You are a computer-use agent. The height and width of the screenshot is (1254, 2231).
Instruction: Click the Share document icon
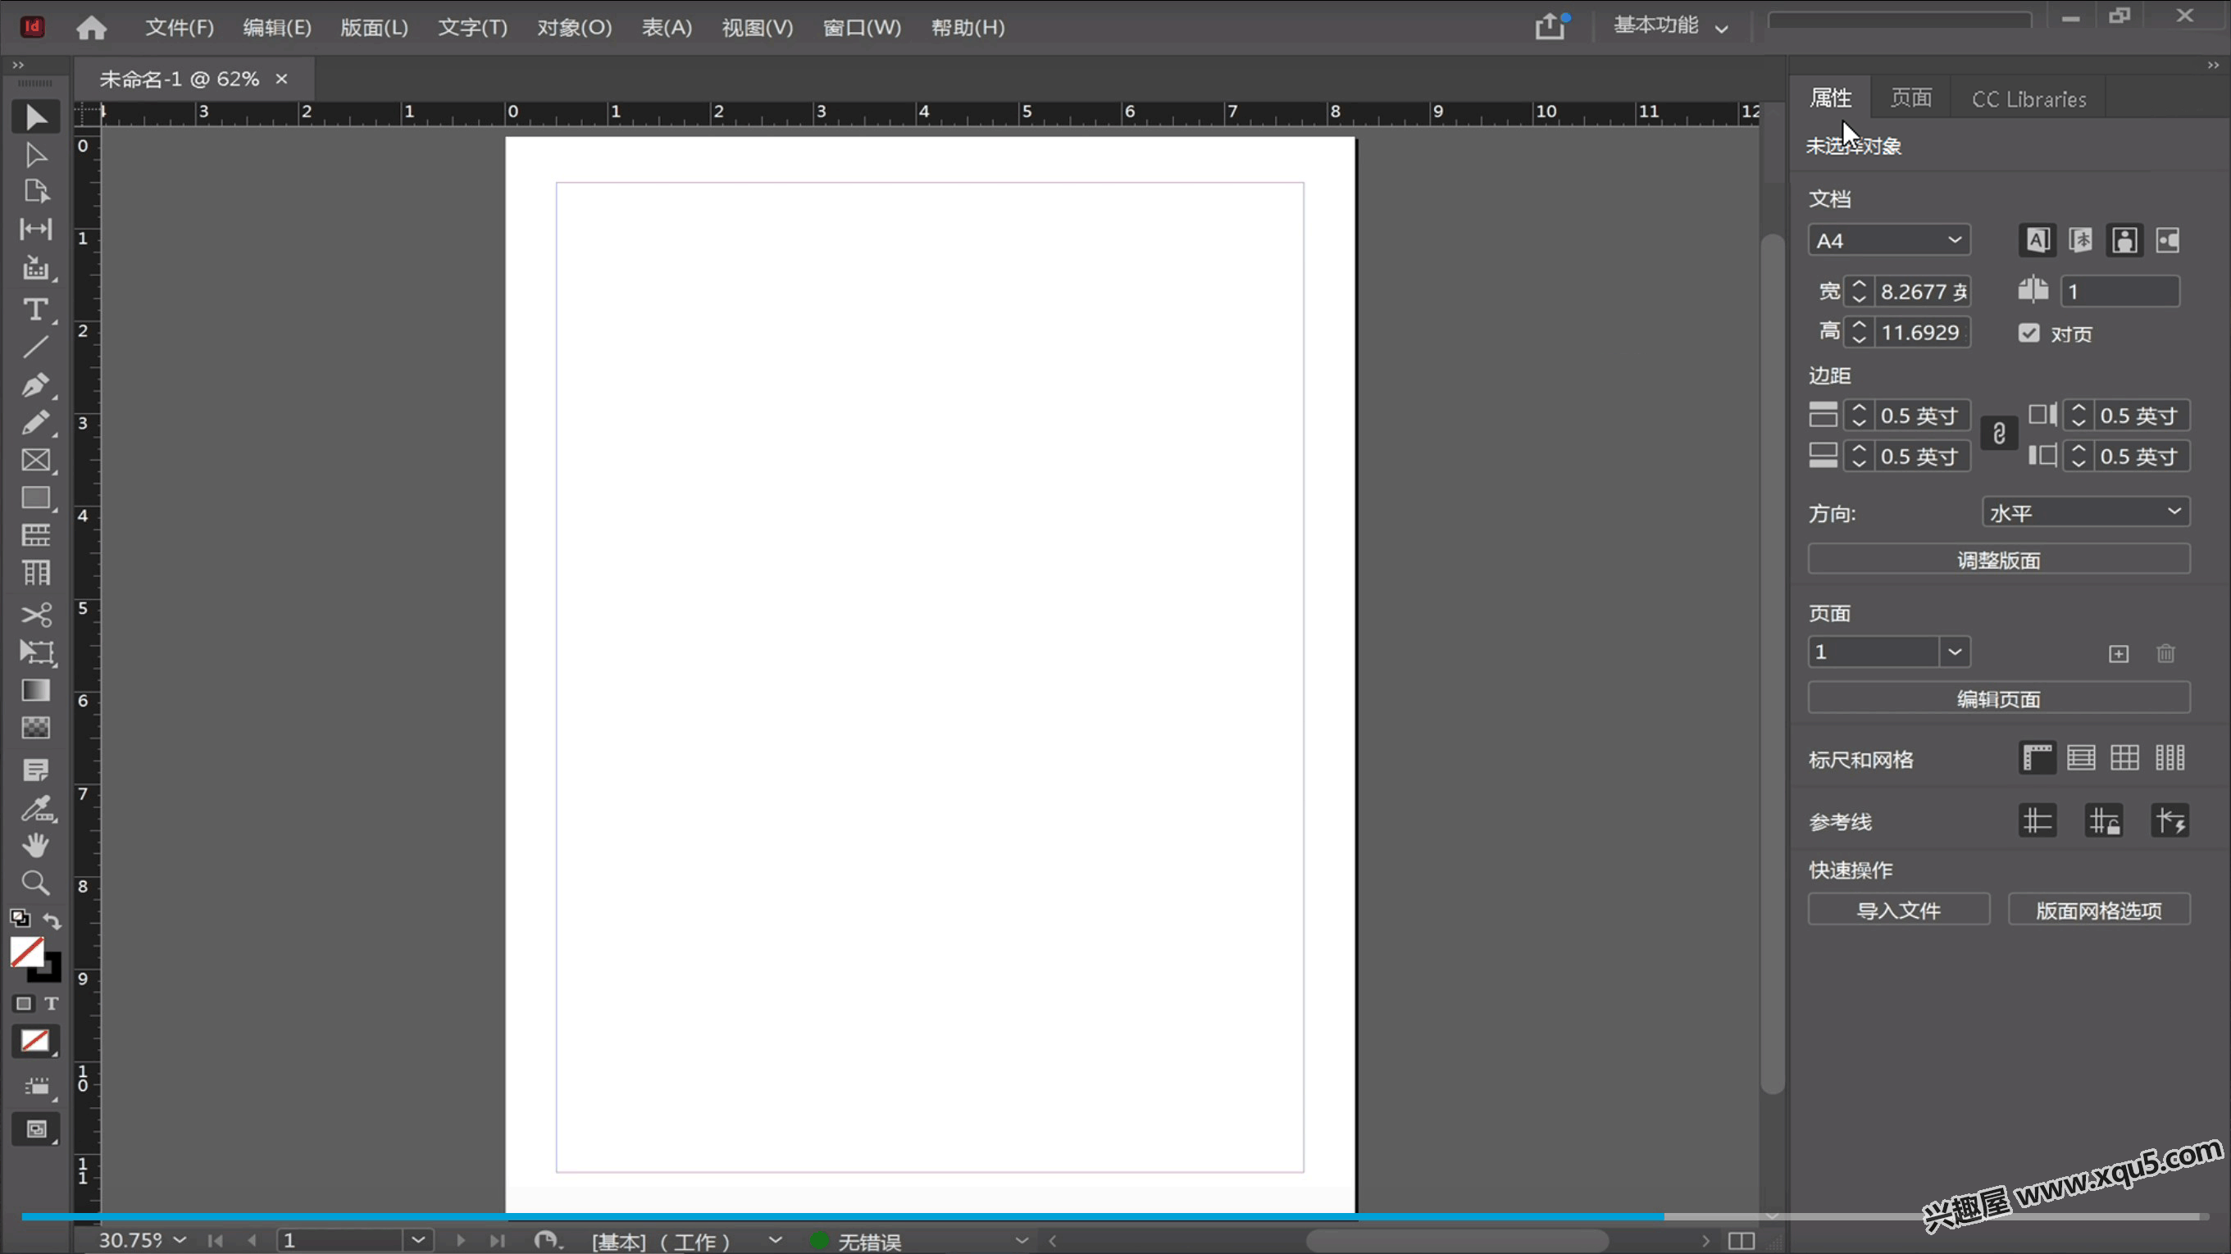click(1550, 27)
